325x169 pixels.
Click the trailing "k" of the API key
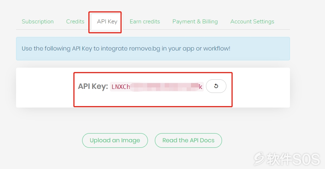[200, 87]
